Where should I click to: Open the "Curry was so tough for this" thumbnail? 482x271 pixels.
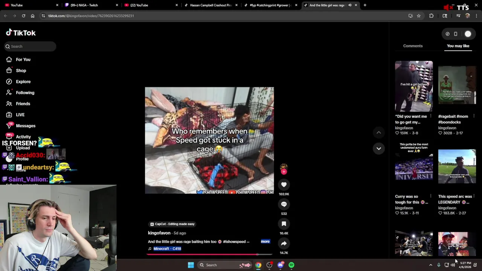tap(414, 166)
